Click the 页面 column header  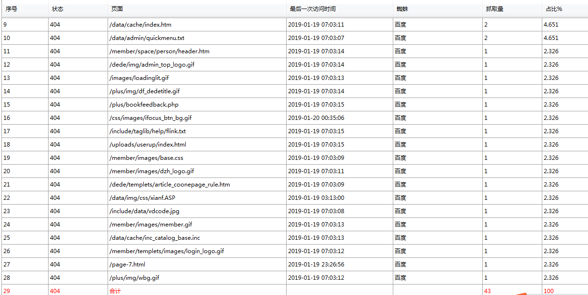click(117, 9)
